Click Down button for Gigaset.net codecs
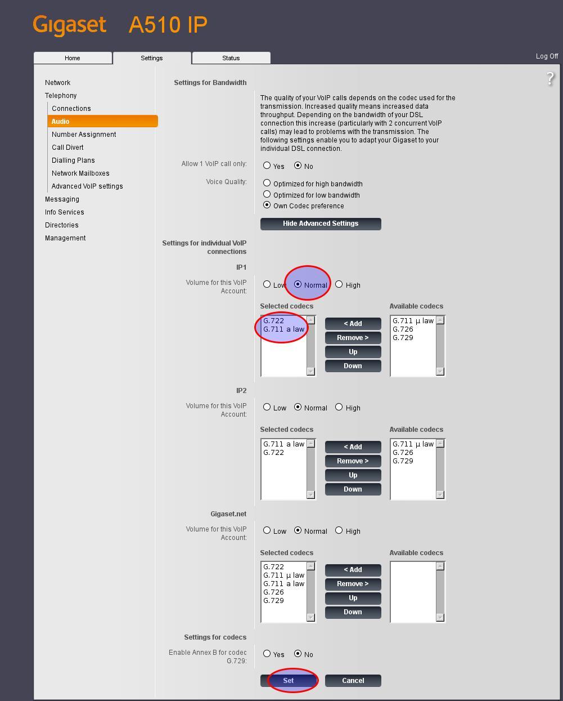 click(x=353, y=612)
